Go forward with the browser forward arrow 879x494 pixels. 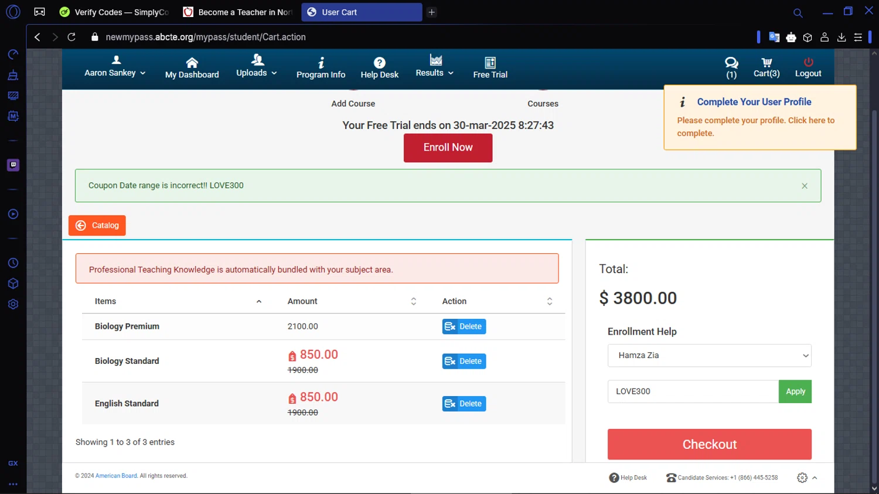tap(55, 37)
